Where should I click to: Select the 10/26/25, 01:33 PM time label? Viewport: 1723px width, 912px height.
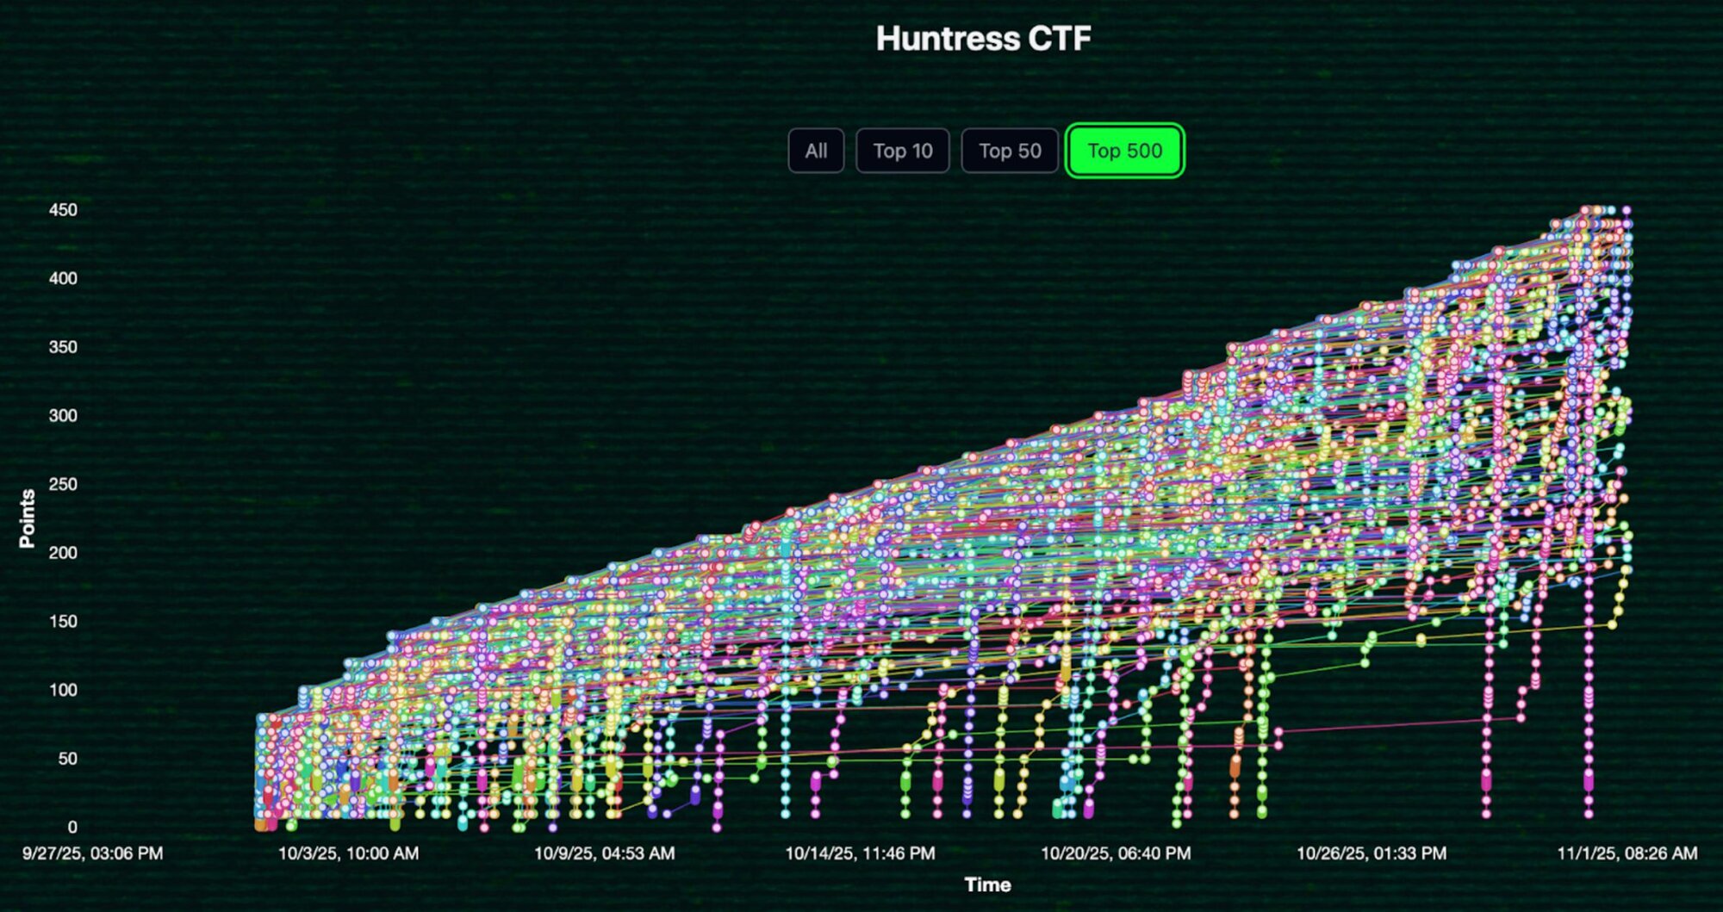pyautogui.click(x=1372, y=853)
